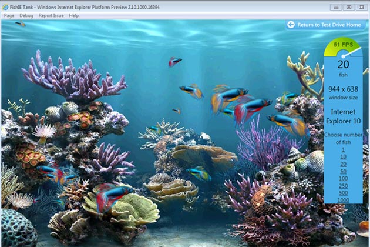This screenshot has width=370, height=247.
Task: Click the back arrow icon beside Return
Action: coord(291,25)
